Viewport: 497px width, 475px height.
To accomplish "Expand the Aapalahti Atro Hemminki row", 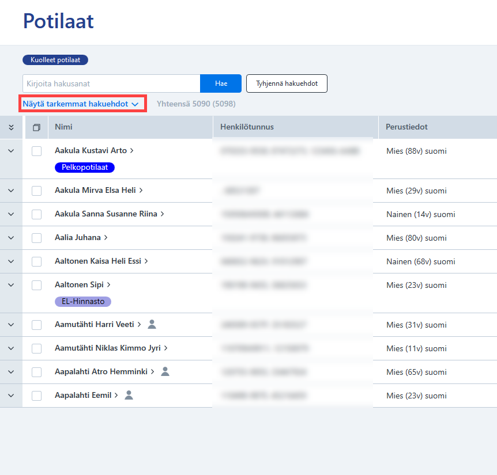I will 11,372.
